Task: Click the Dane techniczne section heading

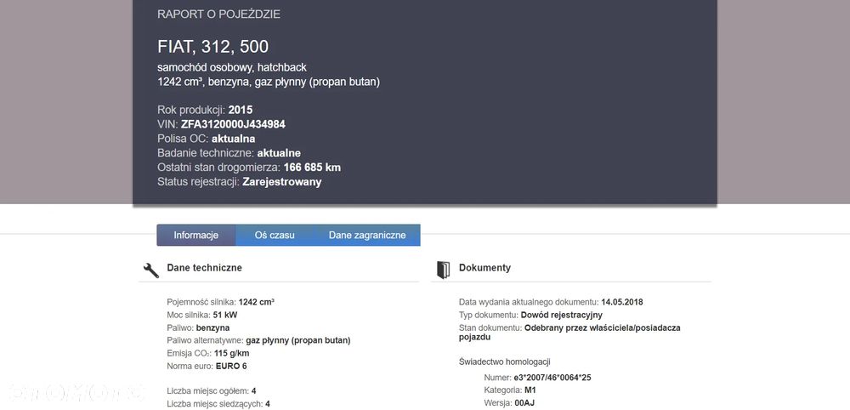Action: coord(204,268)
